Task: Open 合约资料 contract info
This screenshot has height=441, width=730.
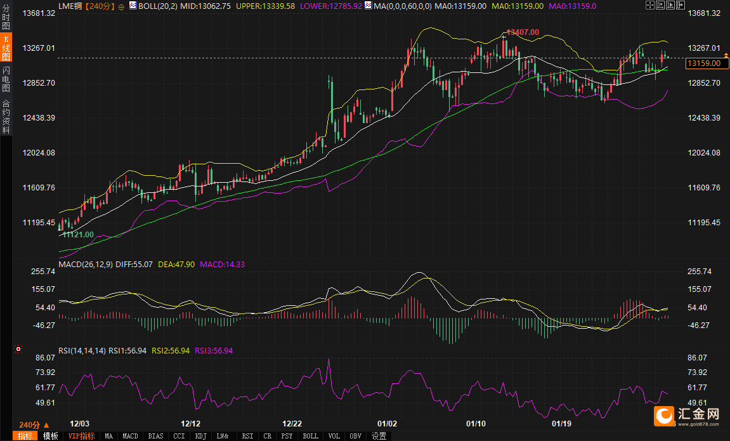Action: point(6,117)
